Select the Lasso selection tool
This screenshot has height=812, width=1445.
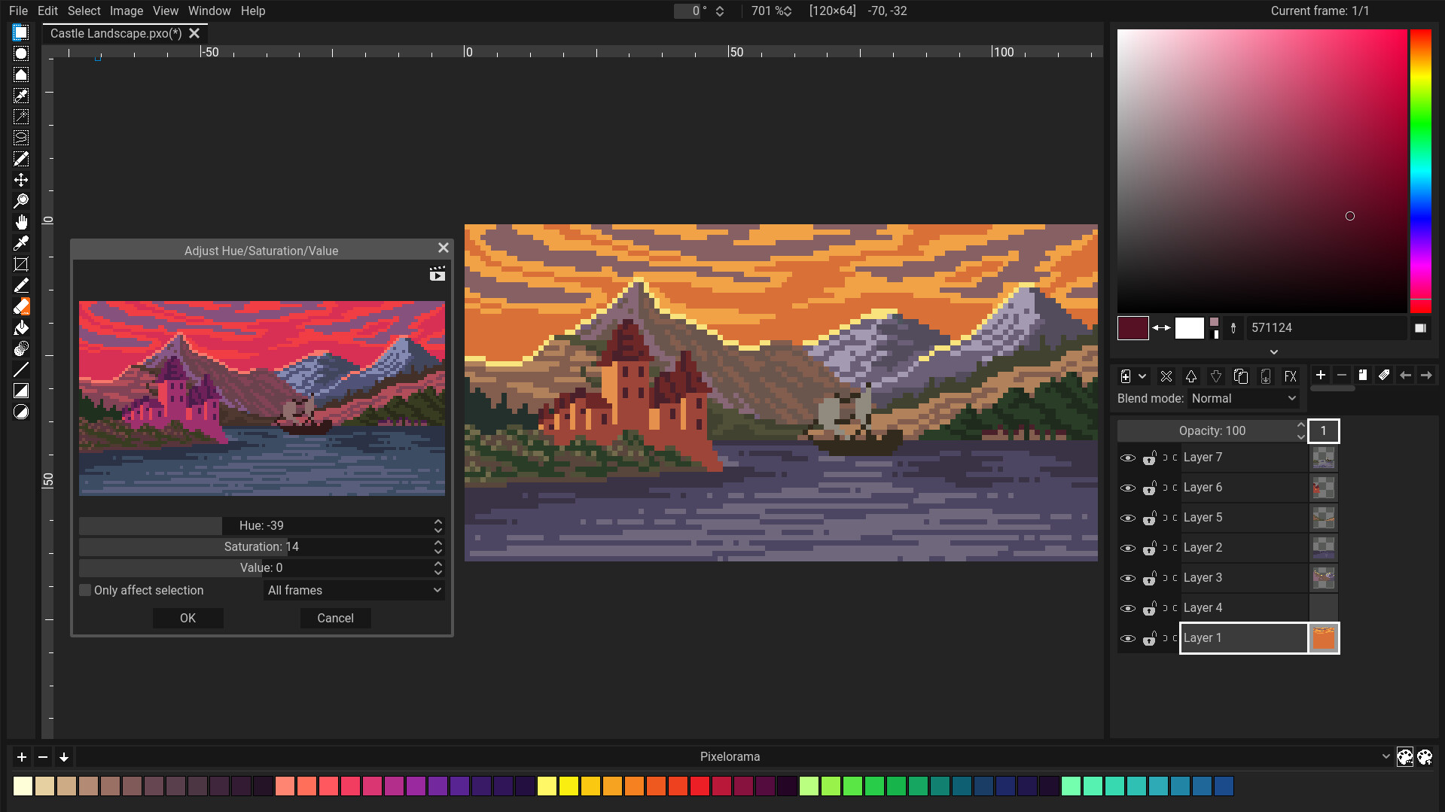(21, 138)
